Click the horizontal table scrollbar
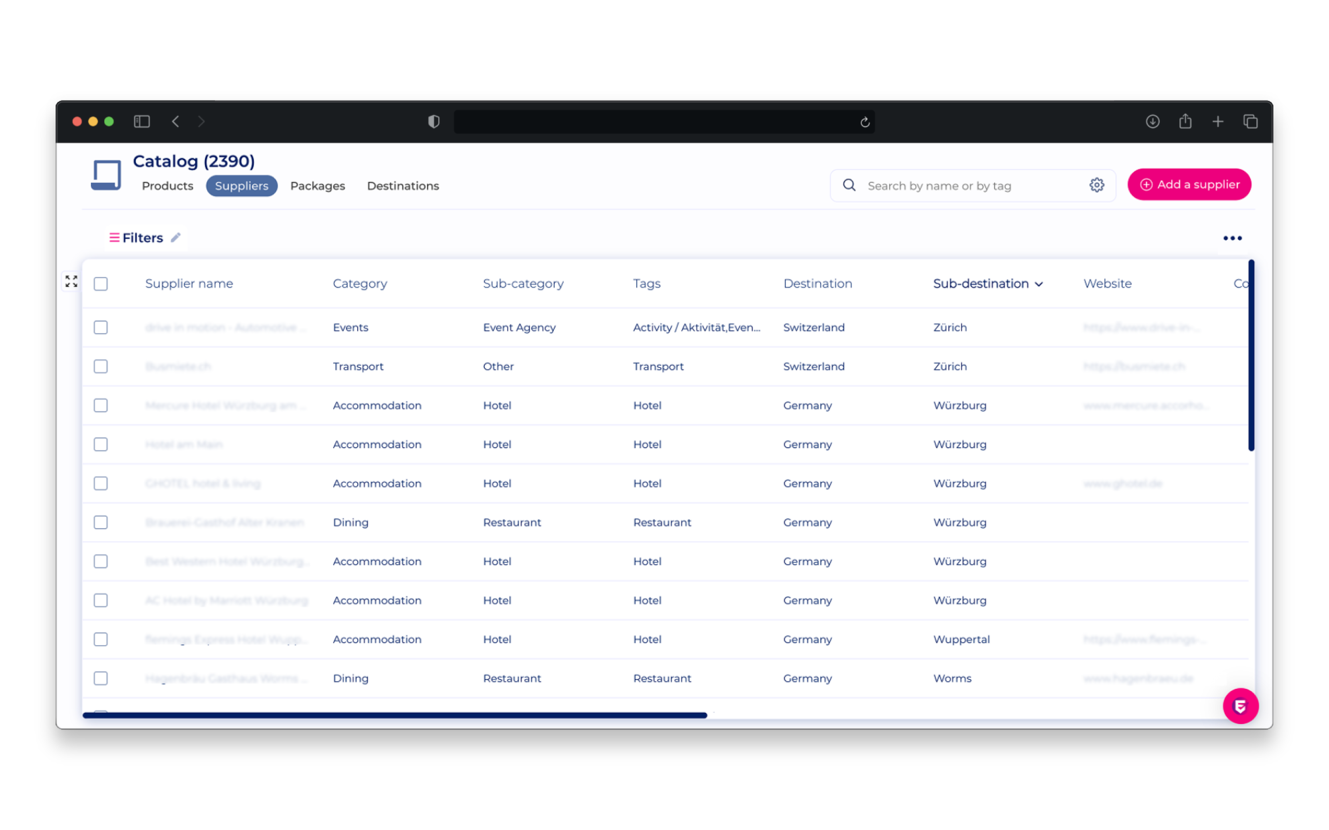1329x830 pixels. [x=395, y=715]
